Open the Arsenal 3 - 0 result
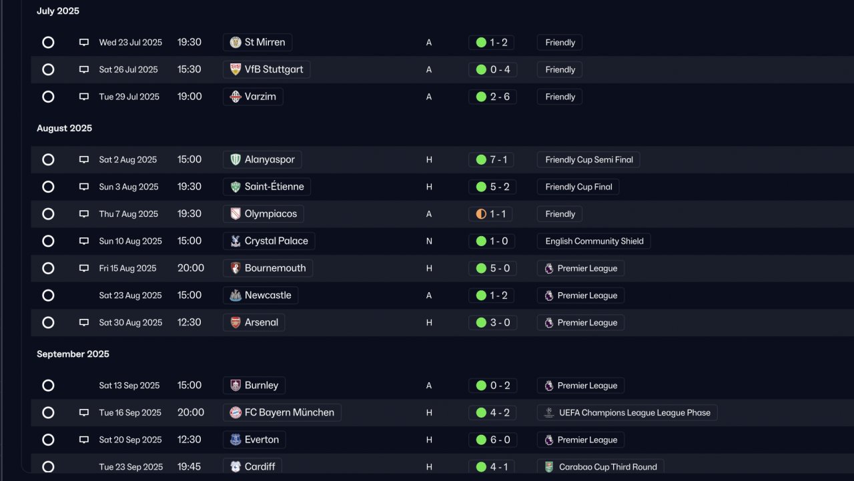This screenshot has width=854, height=481. [x=492, y=323]
